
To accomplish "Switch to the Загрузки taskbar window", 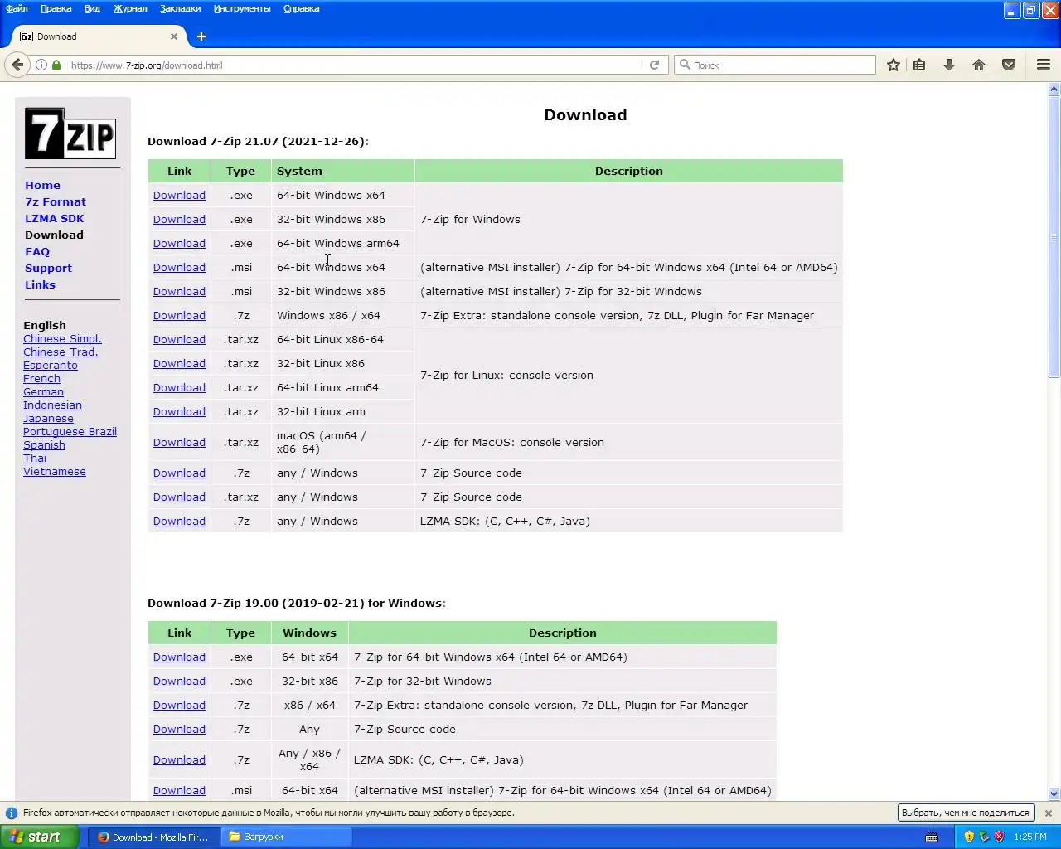I will point(287,837).
